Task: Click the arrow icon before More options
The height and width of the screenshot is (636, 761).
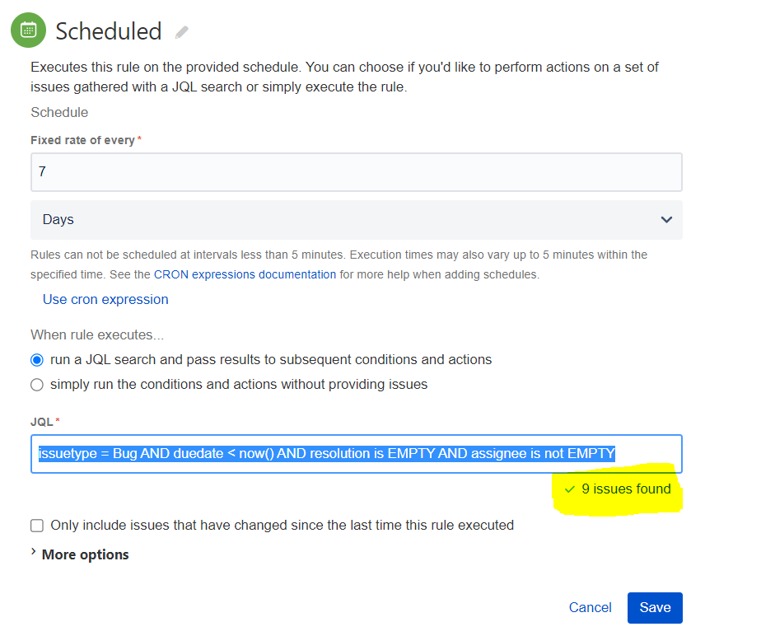Action: pyautogui.click(x=34, y=552)
